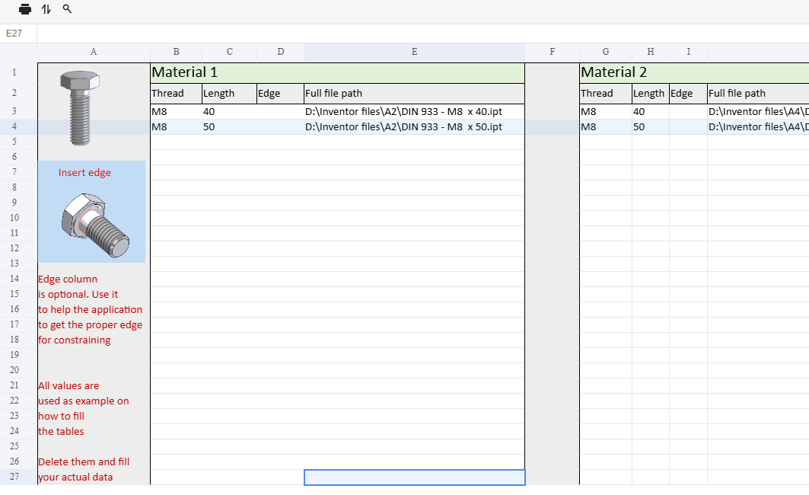Open search with the magnifier icon
This screenshot has height=495, width=809.
coord(67,9)
